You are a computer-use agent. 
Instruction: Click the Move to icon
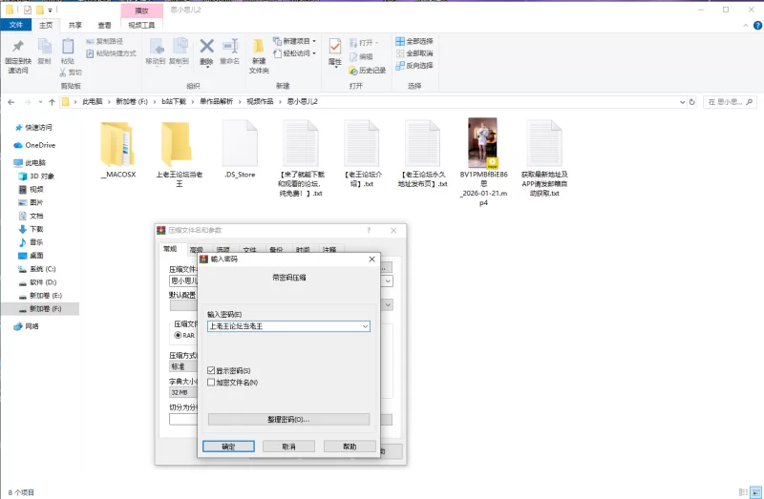[x=156, y=46]
